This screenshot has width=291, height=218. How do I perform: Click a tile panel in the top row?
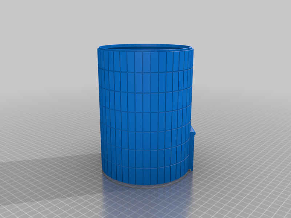[x=145, y=62]
